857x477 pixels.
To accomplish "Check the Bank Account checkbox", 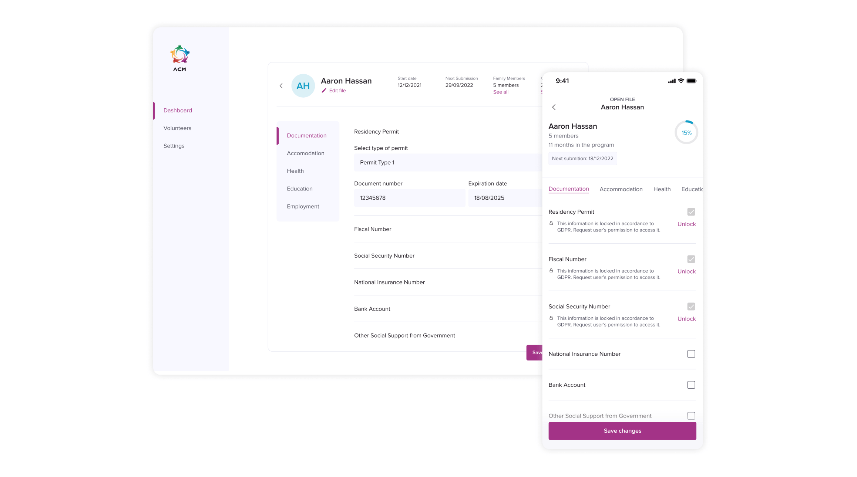I will (691, 385).
